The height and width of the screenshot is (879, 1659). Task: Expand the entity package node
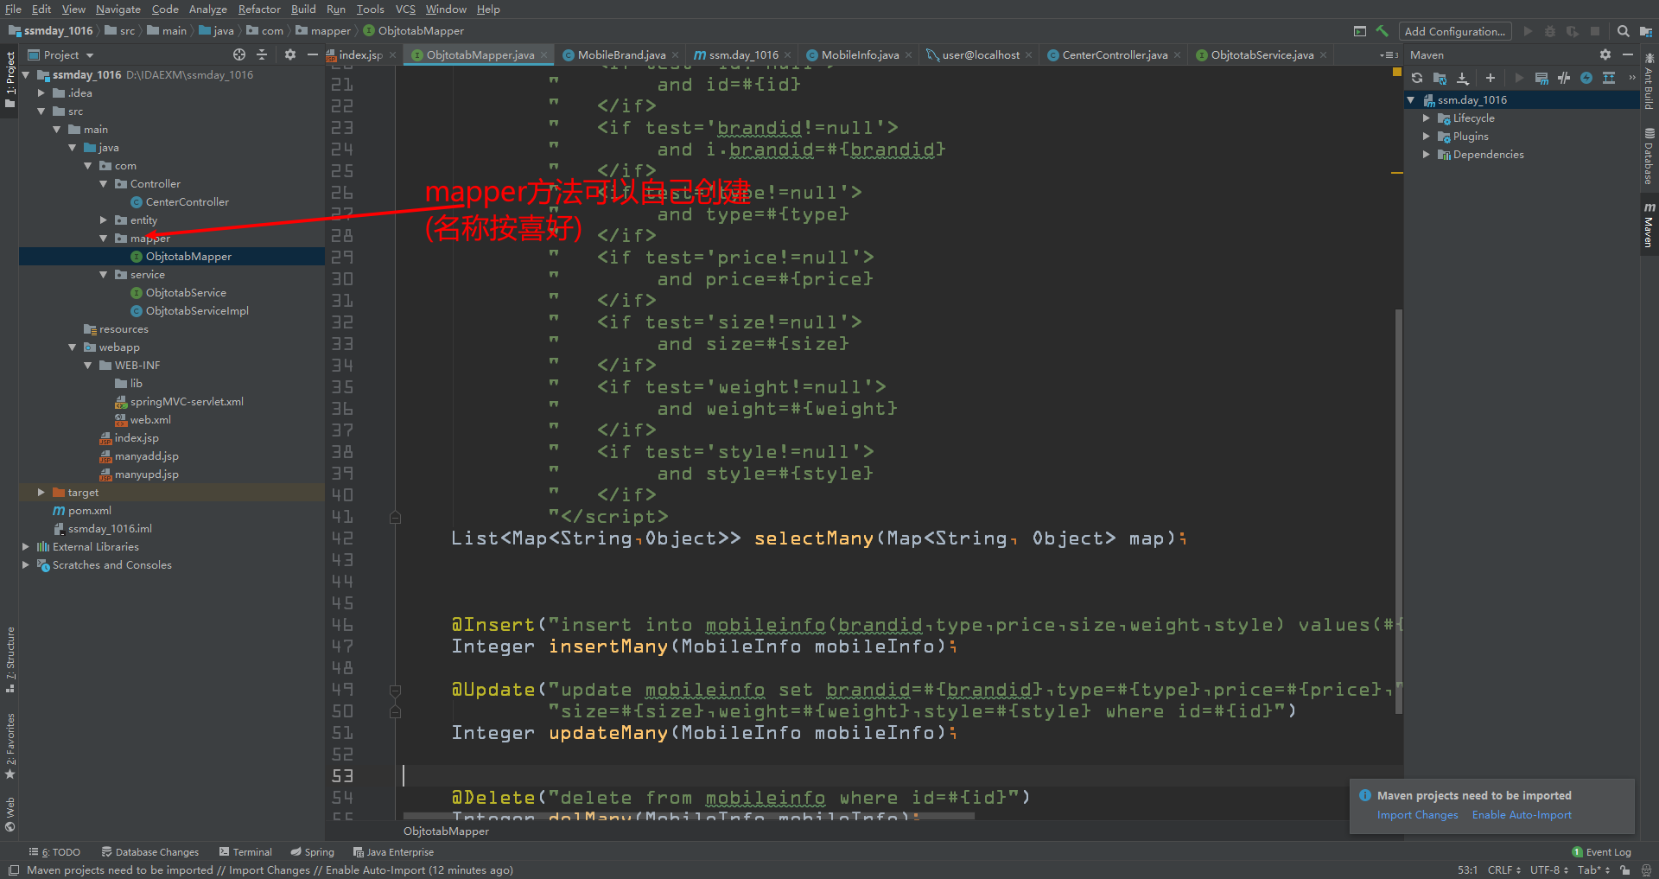(103, 220)
